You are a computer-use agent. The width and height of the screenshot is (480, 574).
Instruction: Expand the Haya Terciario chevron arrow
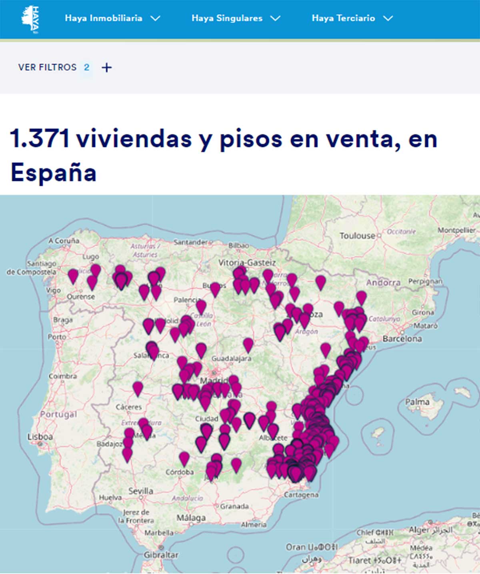pos(388,18)
